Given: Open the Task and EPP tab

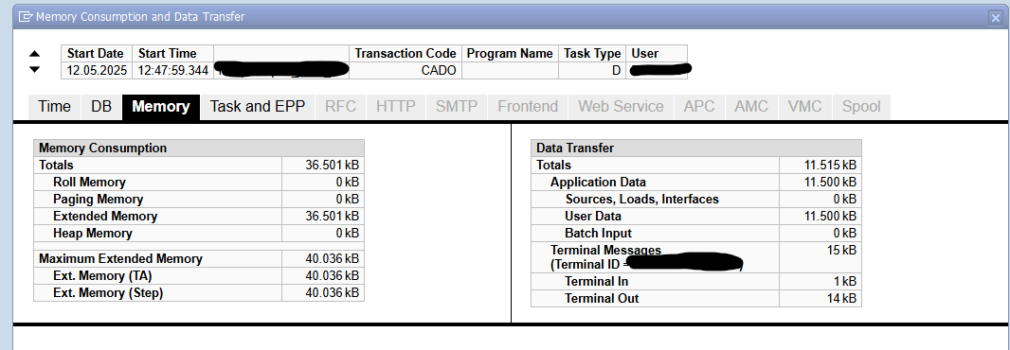Looking at the screenshot, I should [258, 107].
